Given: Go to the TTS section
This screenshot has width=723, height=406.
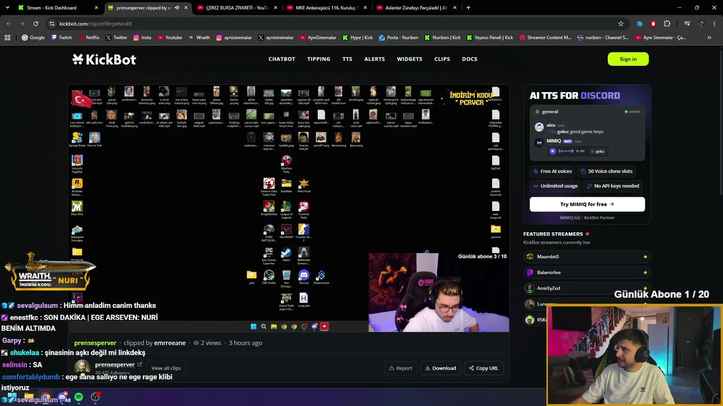Looking at the screenshot, I should point(347,59).
